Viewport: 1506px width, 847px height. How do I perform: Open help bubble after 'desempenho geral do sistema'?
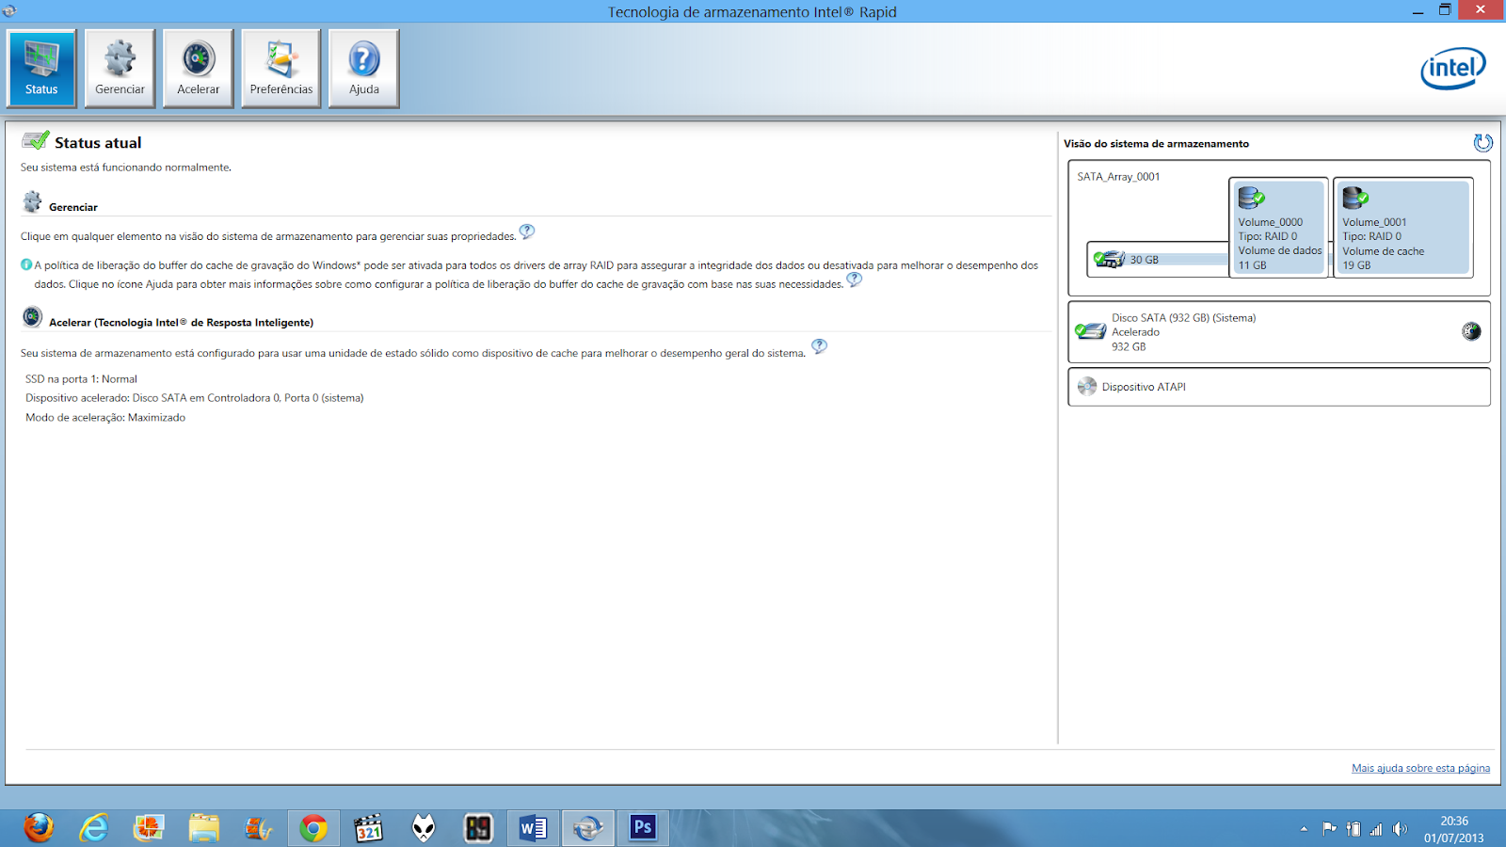point(819,346)
